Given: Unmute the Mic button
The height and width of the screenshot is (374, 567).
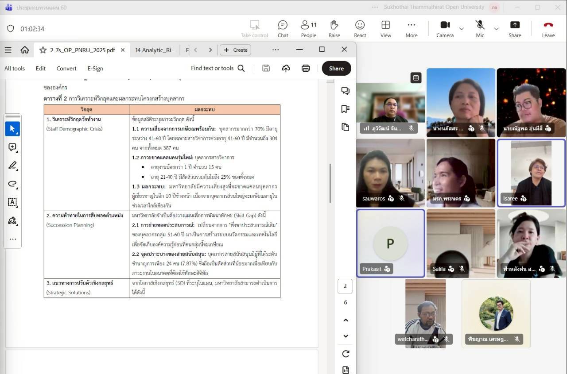Looking at the screenshot, I should 480,29.
